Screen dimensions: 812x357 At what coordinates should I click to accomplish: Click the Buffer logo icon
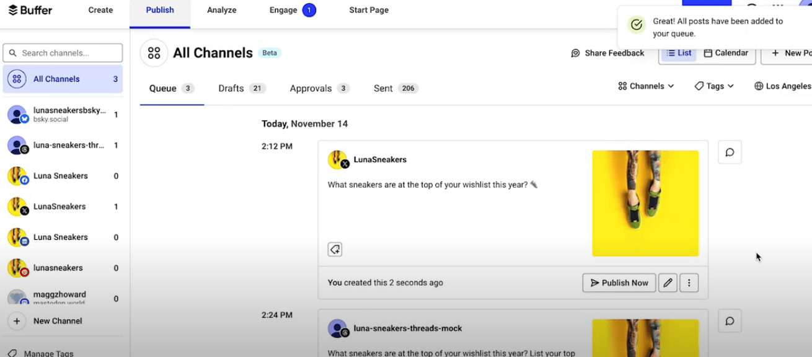tap(13, 10)
